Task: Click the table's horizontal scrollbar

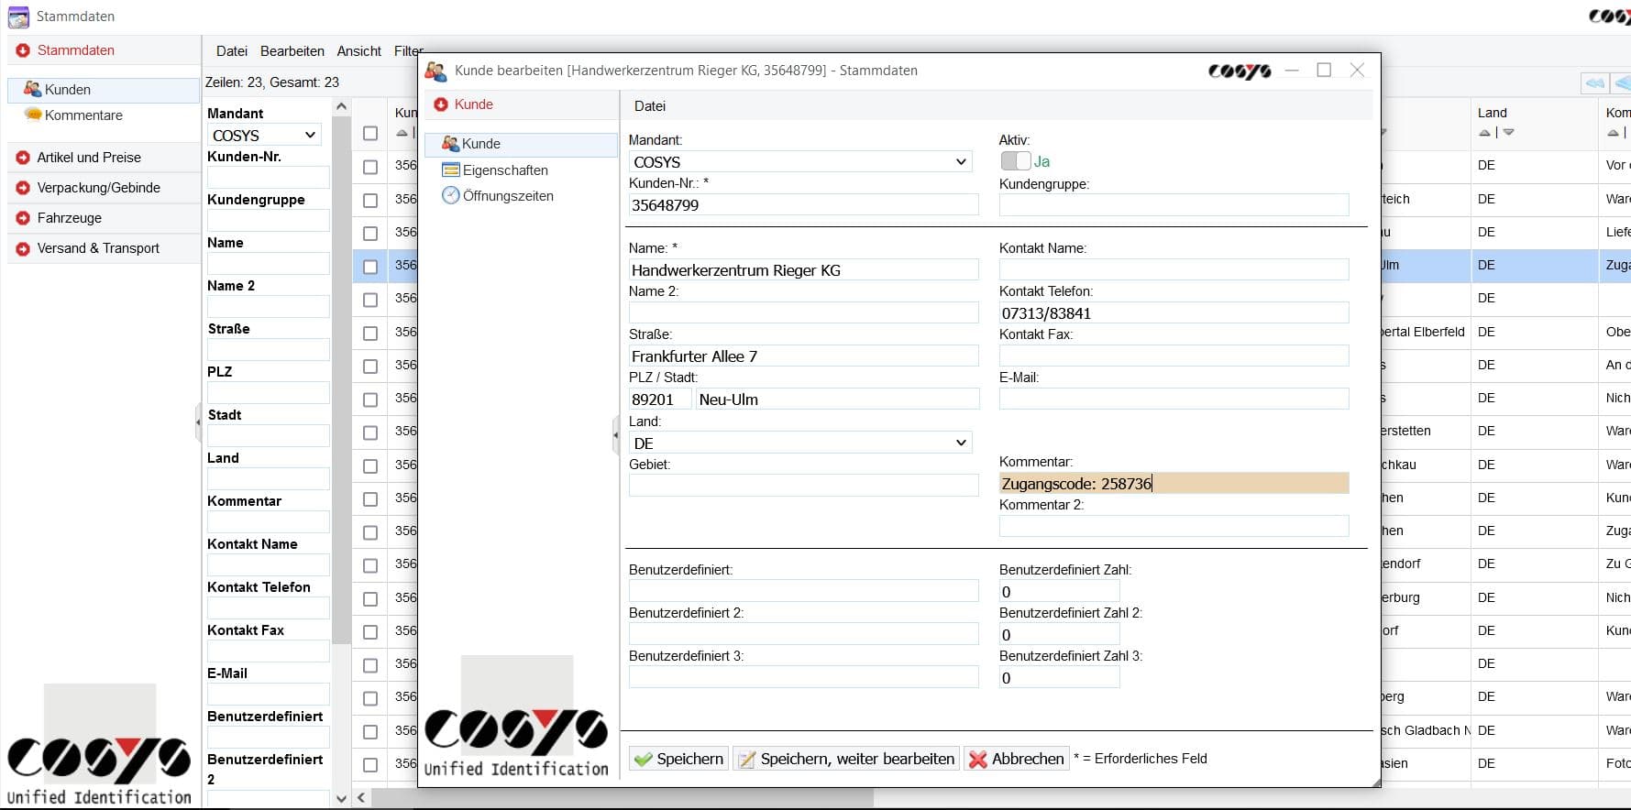Action: [x=623, y=798]
